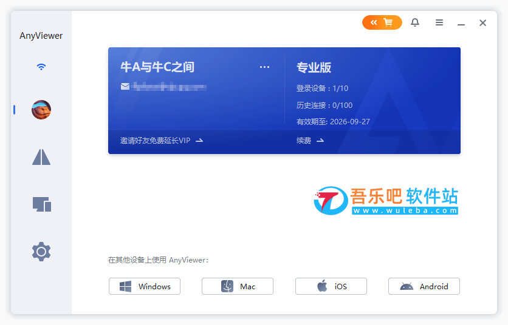
Task: Open the devices sidebar icon
Action: (x=42, y=204)
